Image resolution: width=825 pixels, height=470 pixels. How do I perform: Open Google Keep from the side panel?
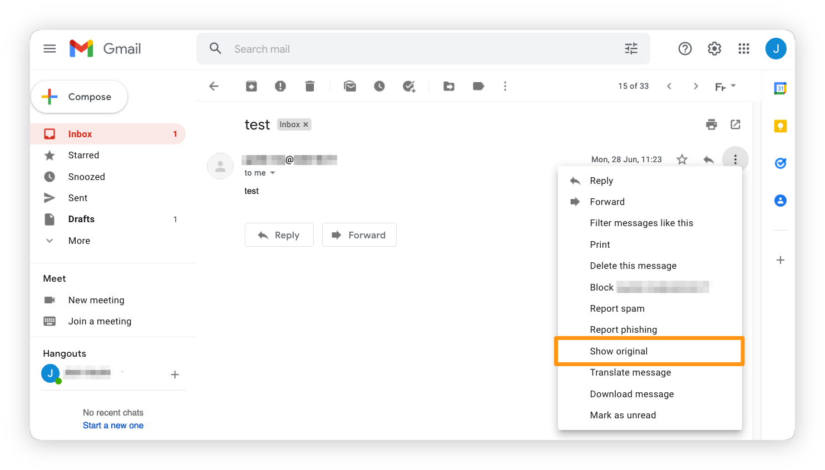pos(780,126)
